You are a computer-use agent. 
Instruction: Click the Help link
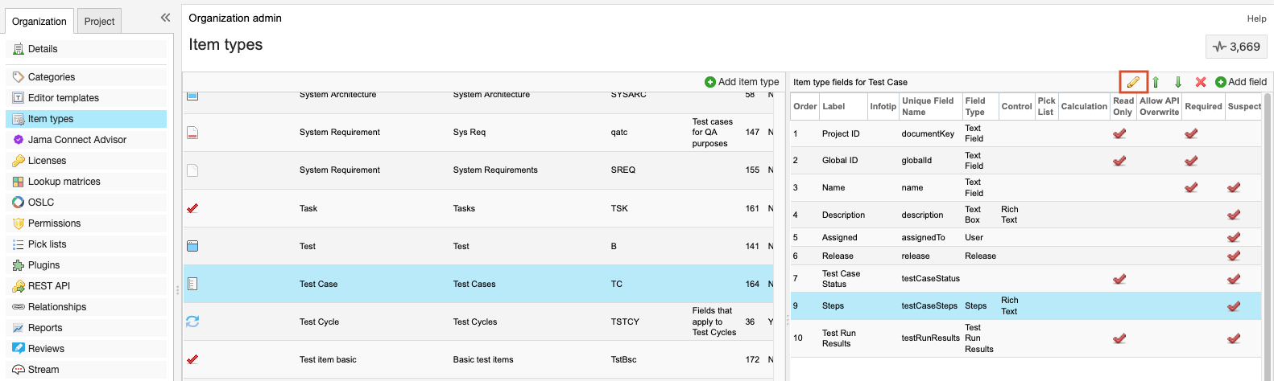pos(1256,18)
